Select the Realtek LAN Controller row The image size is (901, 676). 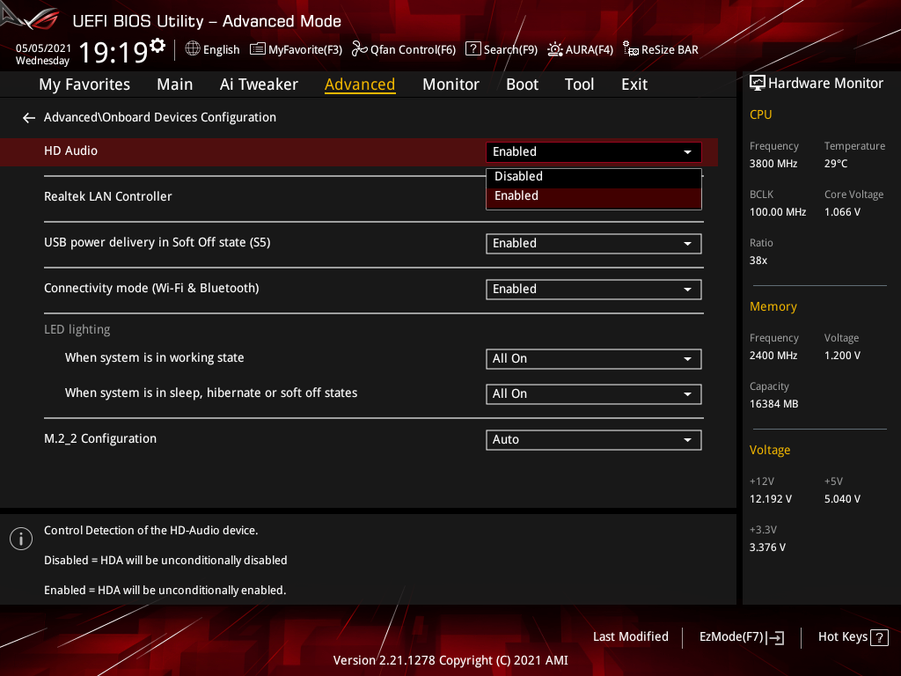click(107, 196)
